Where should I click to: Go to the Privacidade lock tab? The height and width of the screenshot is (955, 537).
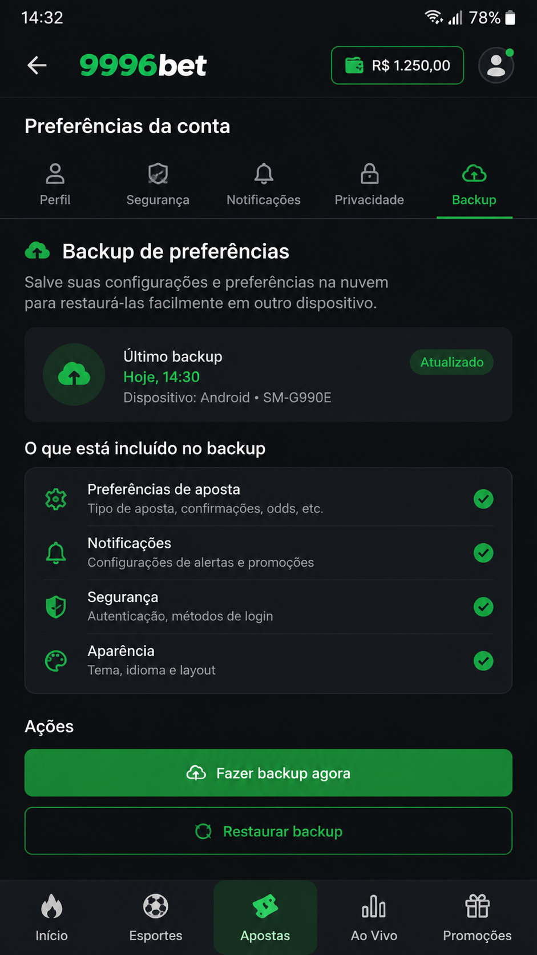pyautogui.click(x=369, y=184)
